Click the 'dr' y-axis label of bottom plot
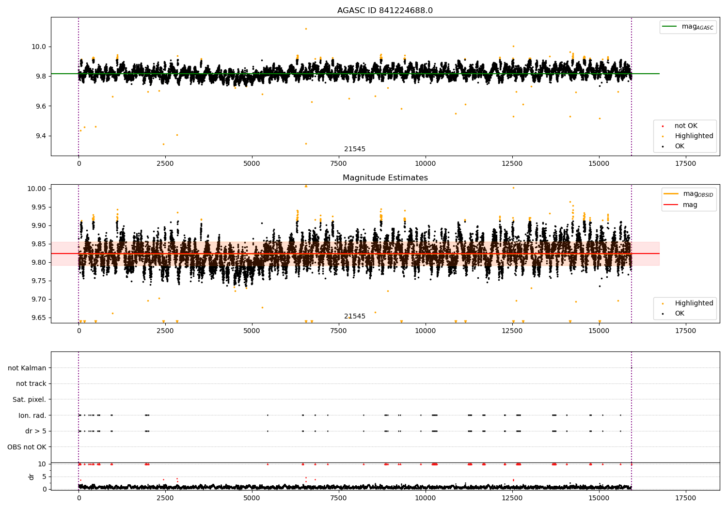Screen dimensions: 727x509 tap(32, 477)
